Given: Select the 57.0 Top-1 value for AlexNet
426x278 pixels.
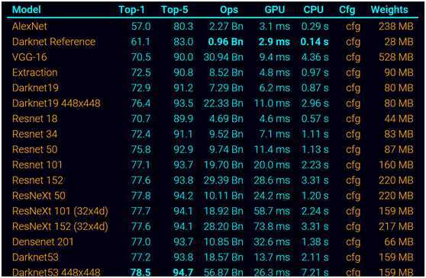Looking at the screenshot, I should tap(140, 27).
